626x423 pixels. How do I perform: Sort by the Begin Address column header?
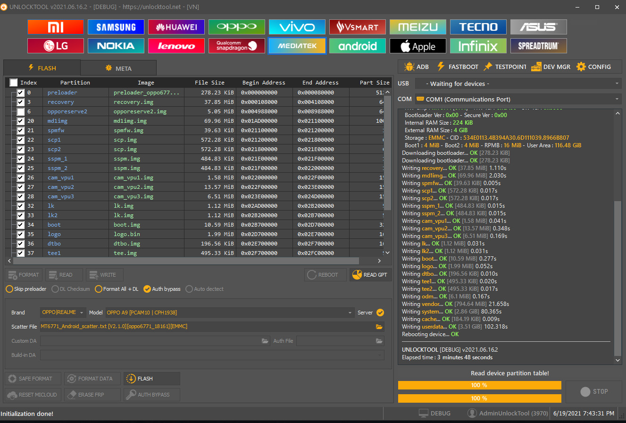(x=264, y=83)
